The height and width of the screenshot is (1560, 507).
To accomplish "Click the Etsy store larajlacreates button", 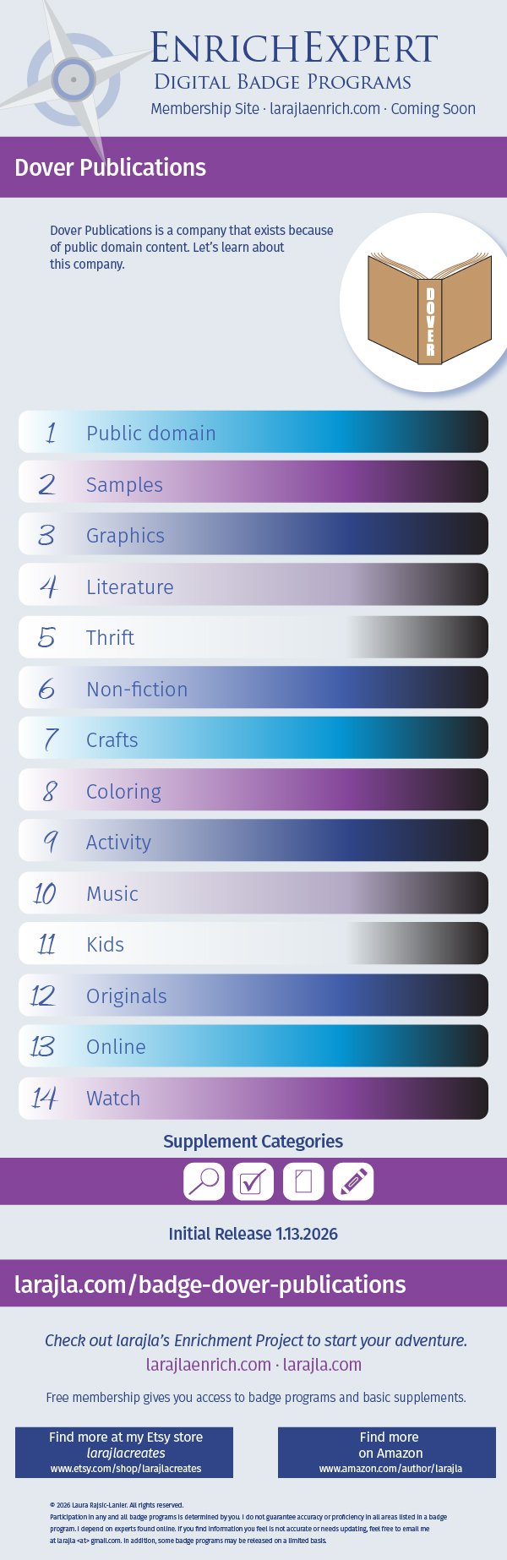I will point(124,1453).
